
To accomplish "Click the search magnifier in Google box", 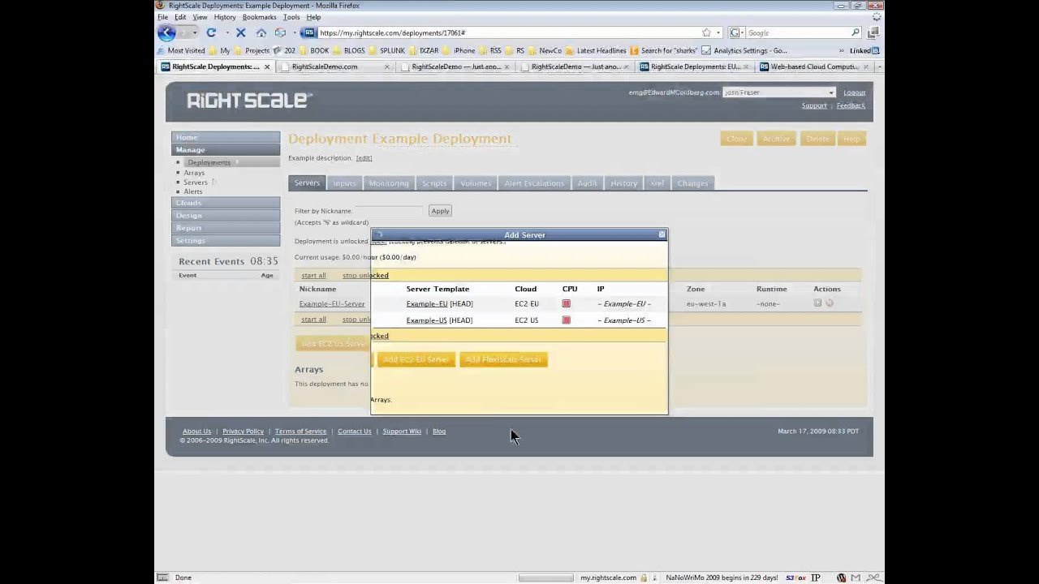I will (856, 32).
